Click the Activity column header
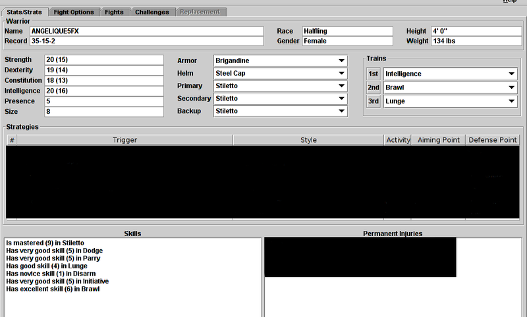527x317 pixels. pos(398,140)
